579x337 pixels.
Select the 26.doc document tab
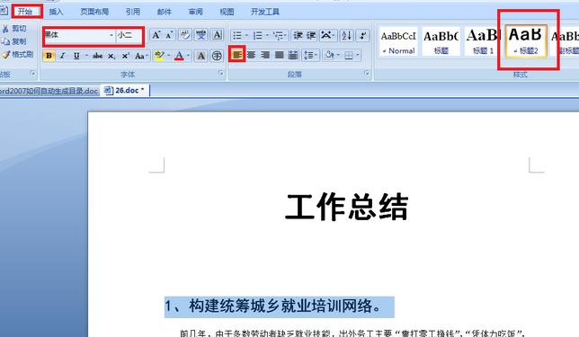[125, 91]
